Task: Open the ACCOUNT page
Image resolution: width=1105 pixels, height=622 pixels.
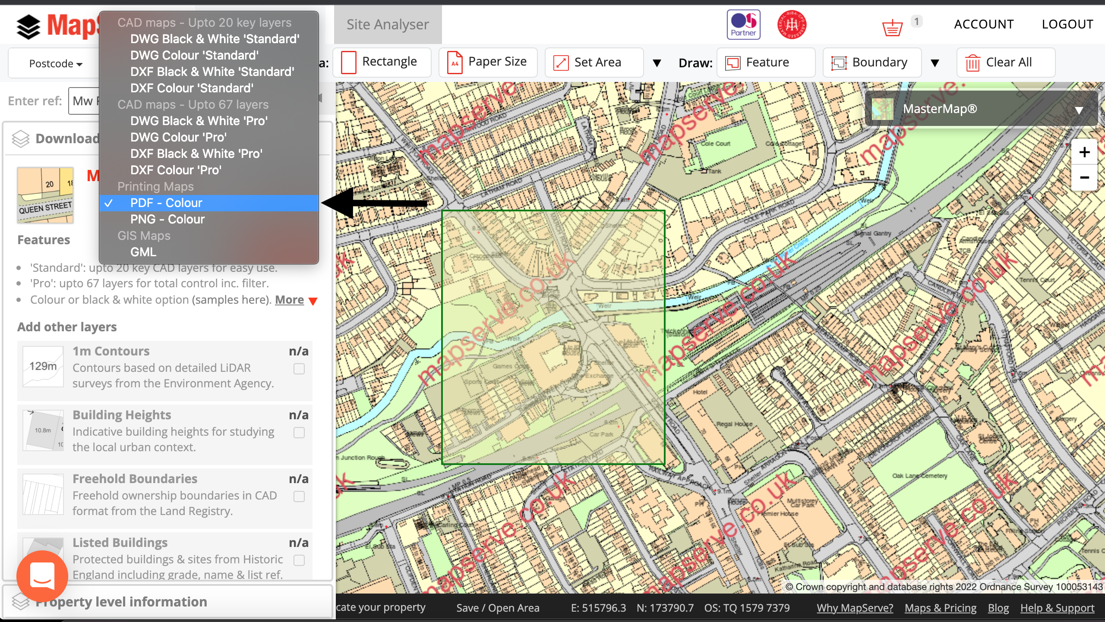Action: pos(984,24)
